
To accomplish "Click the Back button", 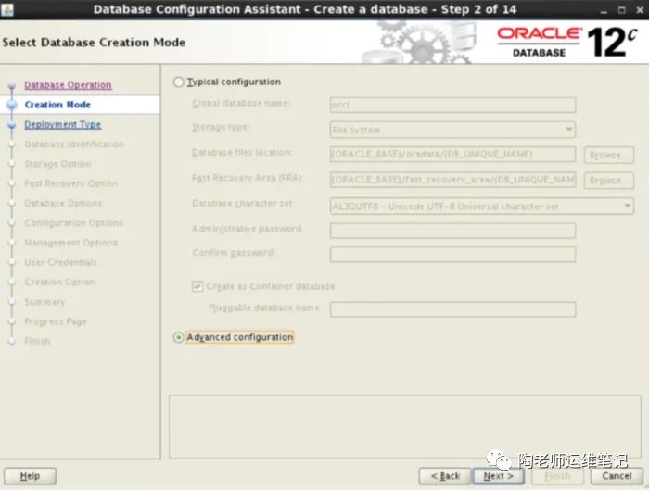I will [445, 476].
